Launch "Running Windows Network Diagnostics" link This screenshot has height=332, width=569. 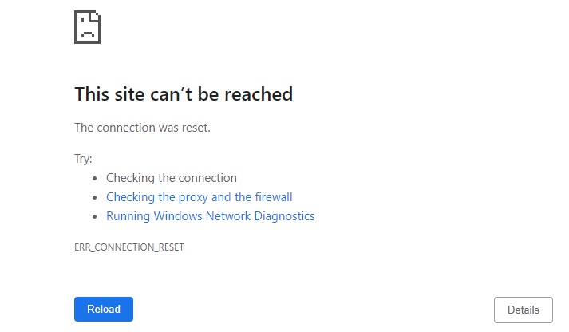pos(210,216)
